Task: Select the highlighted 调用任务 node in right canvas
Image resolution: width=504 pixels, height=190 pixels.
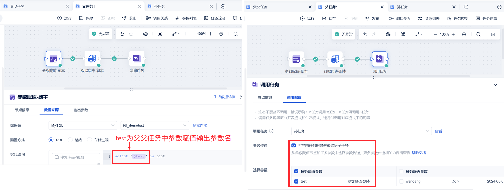Action: click(x=379, y=59)
